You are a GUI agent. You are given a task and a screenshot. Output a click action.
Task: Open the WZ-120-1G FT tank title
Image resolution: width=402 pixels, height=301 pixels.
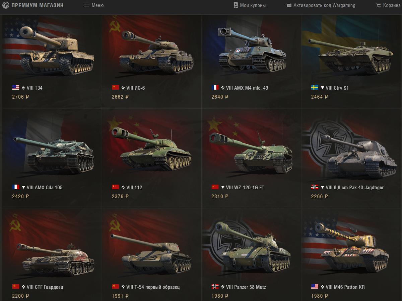245,187
